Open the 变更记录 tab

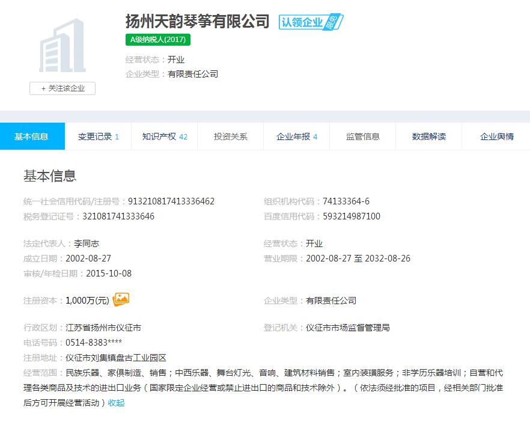[x=98, y=136]
